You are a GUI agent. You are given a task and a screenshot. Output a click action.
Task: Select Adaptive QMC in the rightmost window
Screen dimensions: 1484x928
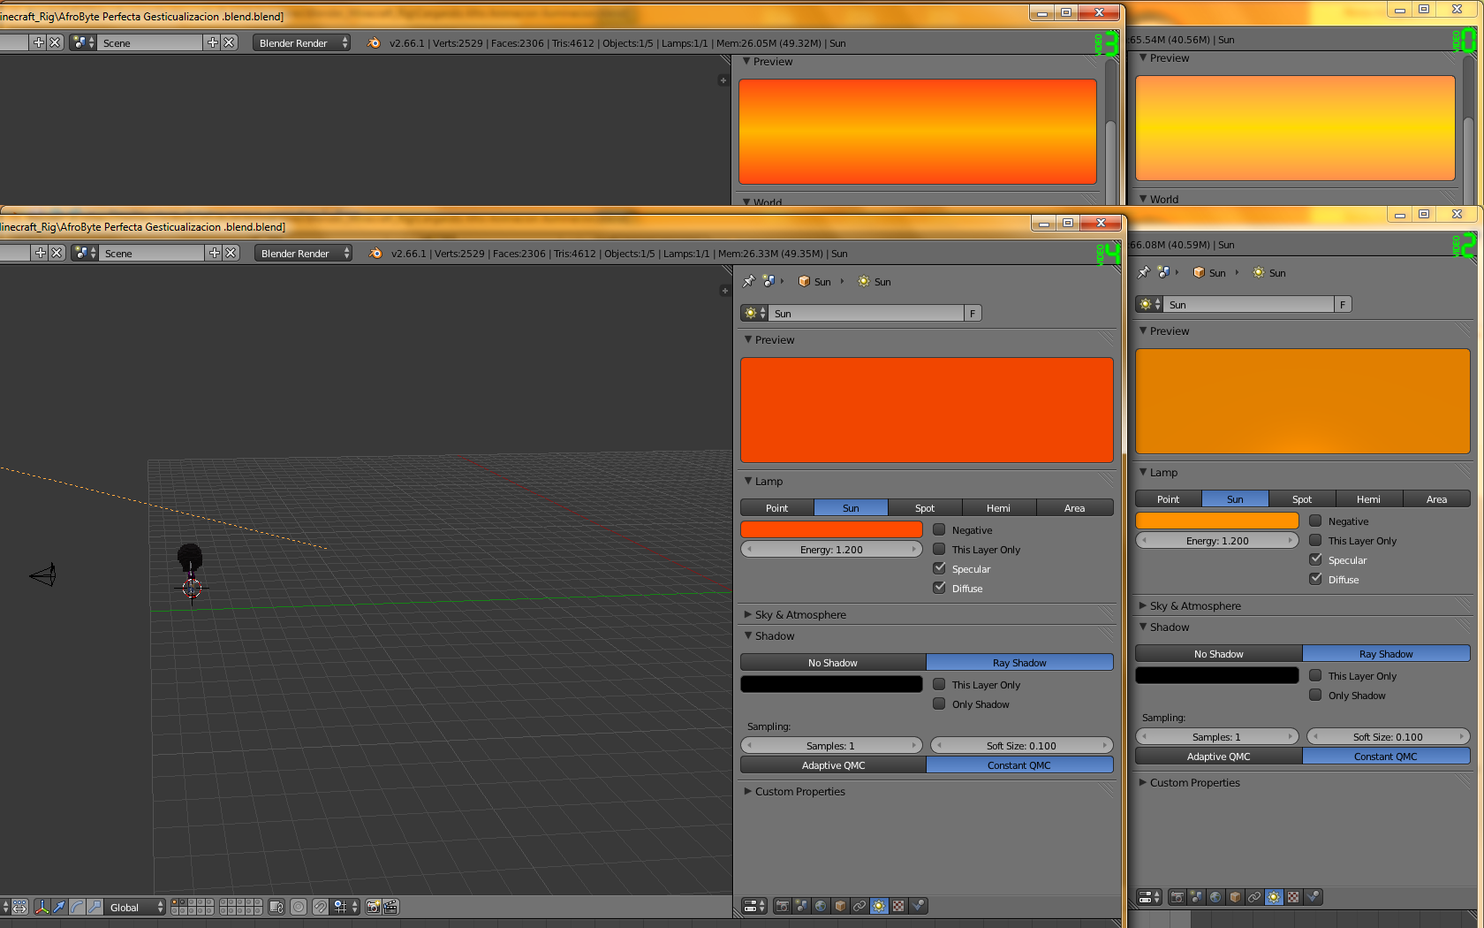click(x=1218, y=757)
